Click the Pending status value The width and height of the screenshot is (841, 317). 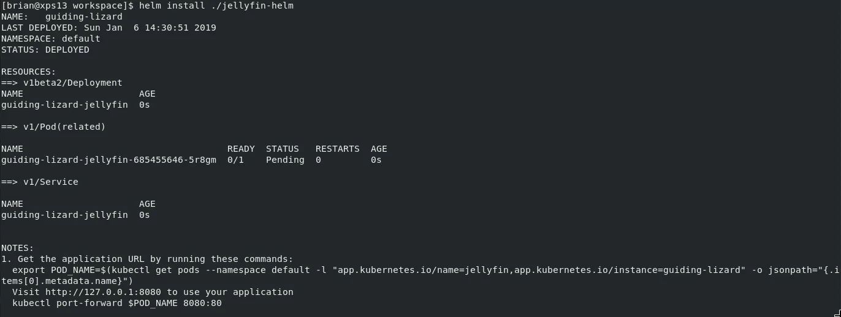[285, 160]
